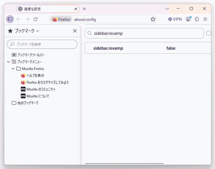Select ブックマークツールバー folder

point(28,55)
